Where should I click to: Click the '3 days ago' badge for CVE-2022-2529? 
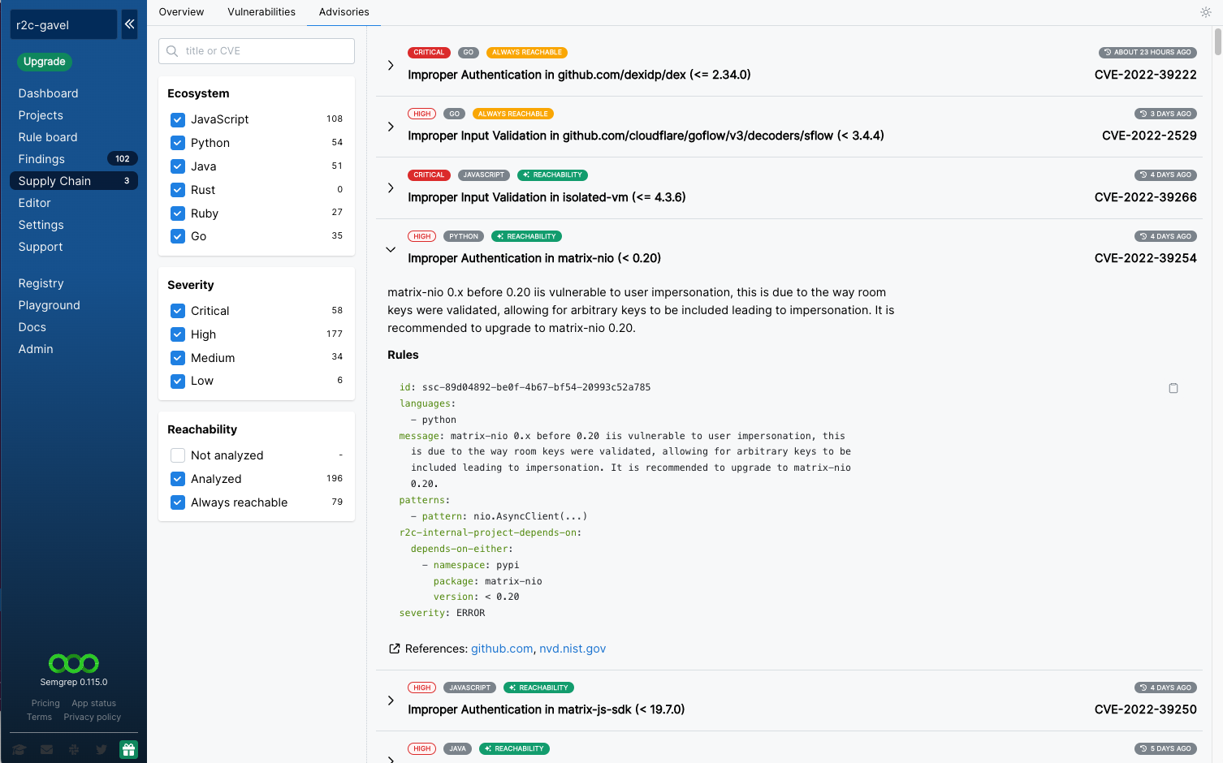(1165, 114)
